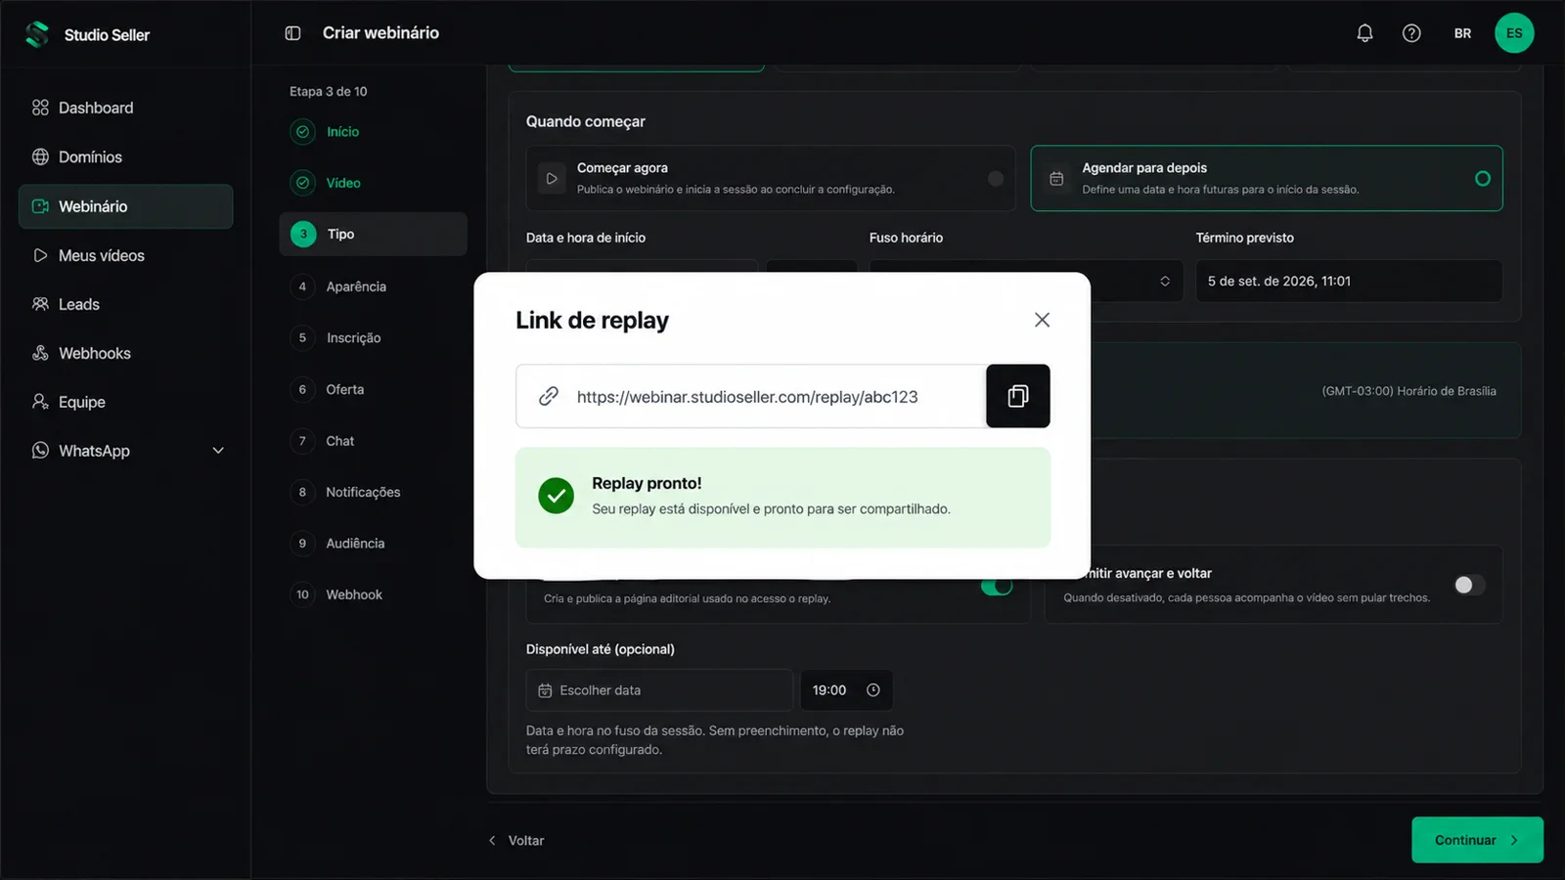This screenshot has width=1565, height=880.
Task: Click the chain link icon beside the replay URL
Action: 549,396
